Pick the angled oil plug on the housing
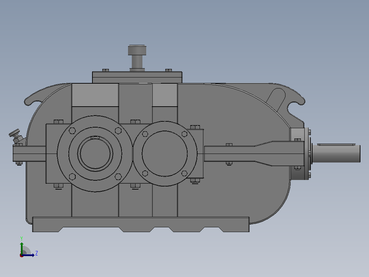Screen dimensions: 369x277 click(x=16, y=136)
